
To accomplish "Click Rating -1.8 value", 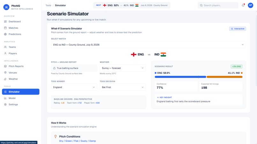I will click(62, 103).
